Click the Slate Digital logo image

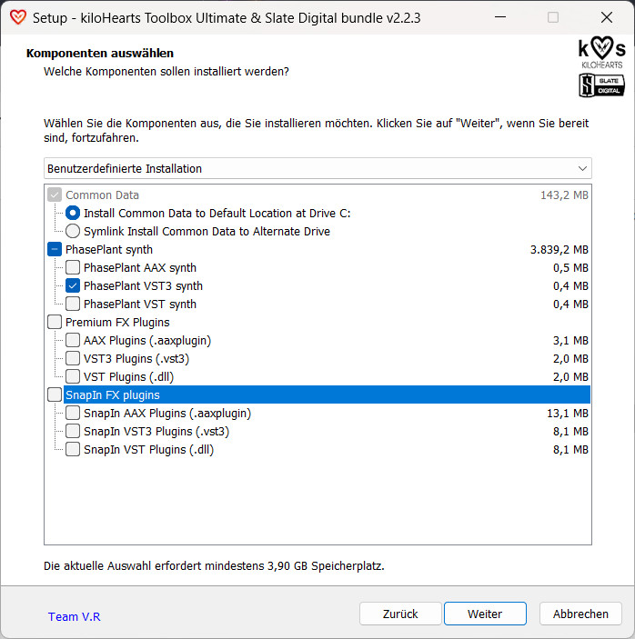coord(602,85)
